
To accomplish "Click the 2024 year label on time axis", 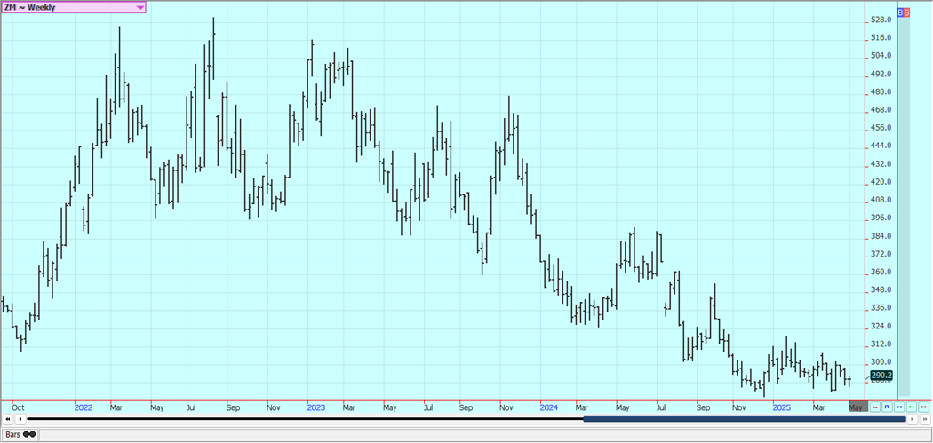I will pyautogui.click(x=548, y=407).
